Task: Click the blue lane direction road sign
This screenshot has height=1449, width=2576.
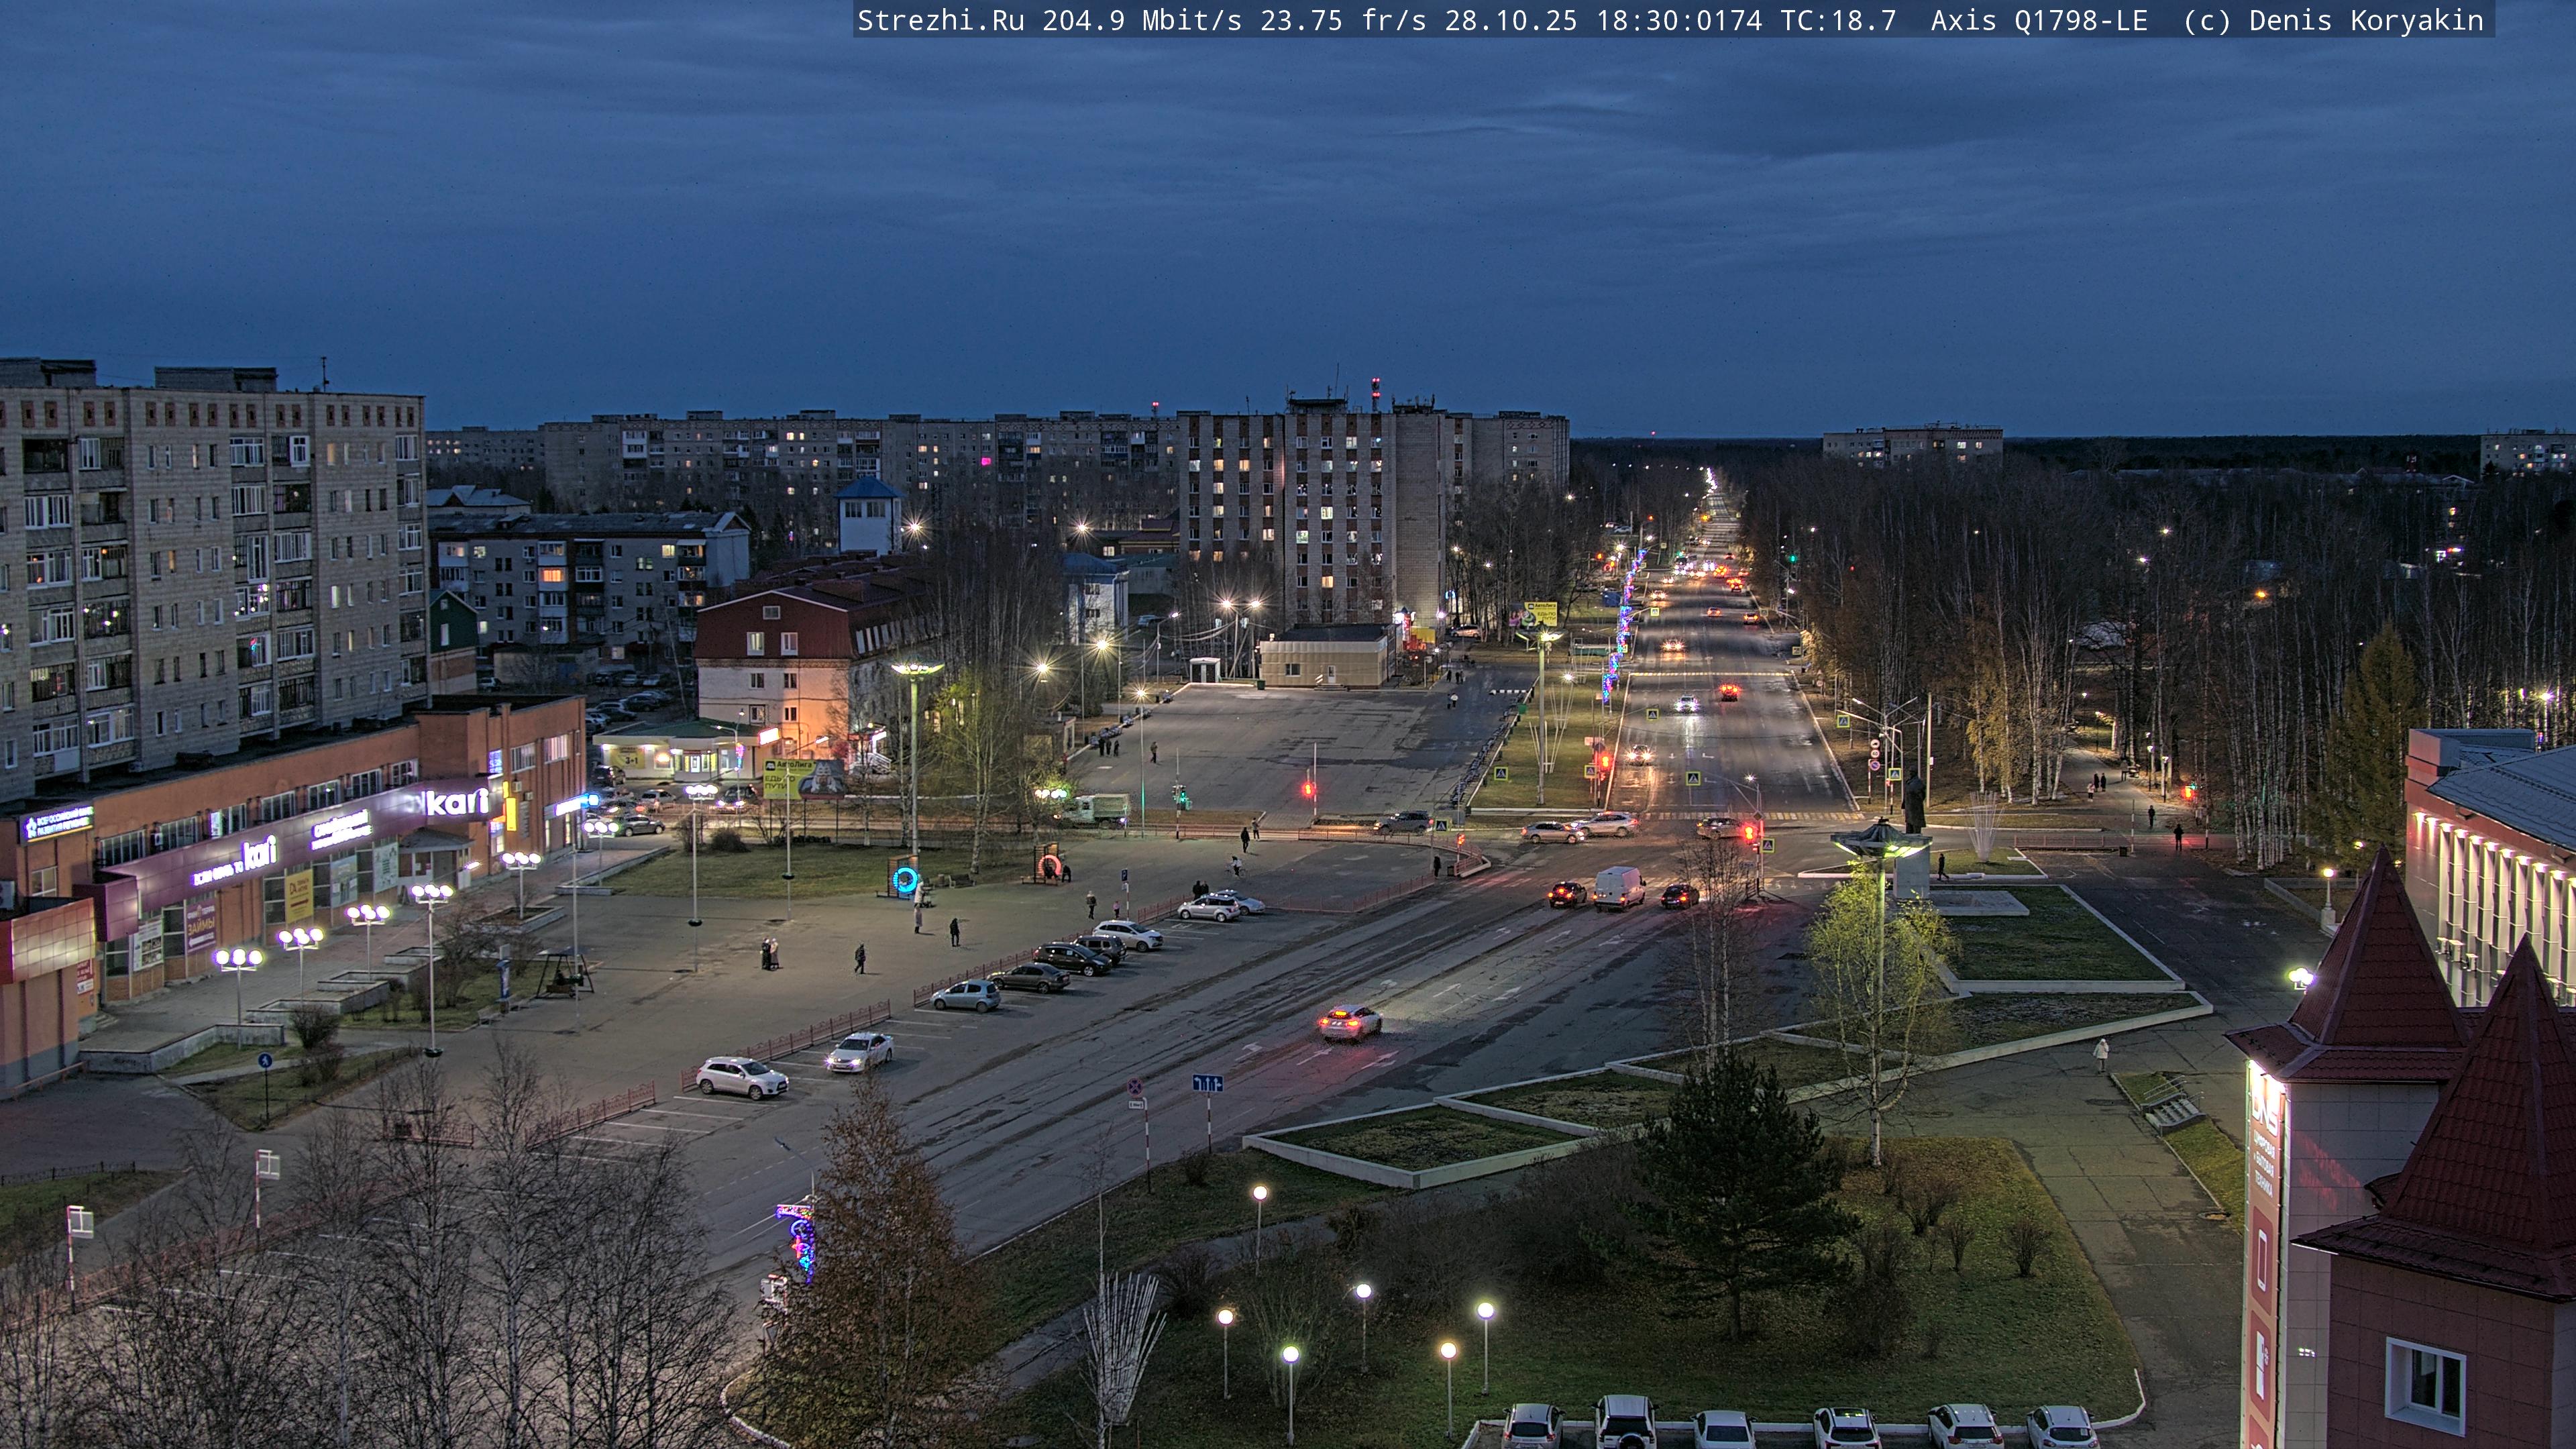Action: click(x=1207, y=1083)
